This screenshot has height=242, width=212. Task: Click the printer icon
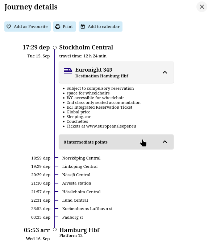pos(58,27)
